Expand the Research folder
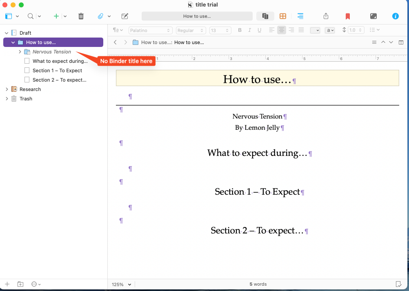409x291 pixels. (x=7, y=89)
